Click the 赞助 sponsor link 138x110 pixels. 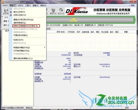pyautogui.click(x=132, y=6)
